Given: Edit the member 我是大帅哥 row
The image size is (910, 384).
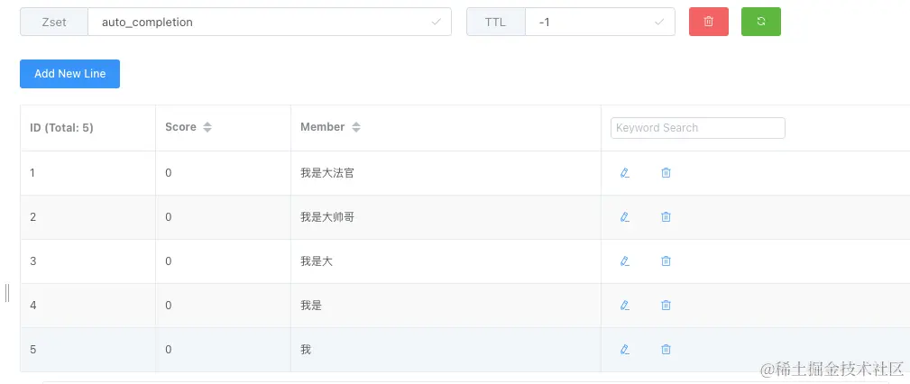Looking at the screenshot, I should pyautogui.click(x=624, y=217).
